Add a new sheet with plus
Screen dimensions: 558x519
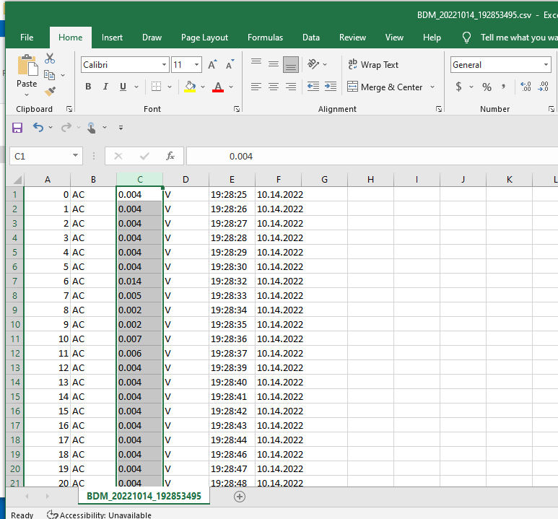[x=240, y=497]
